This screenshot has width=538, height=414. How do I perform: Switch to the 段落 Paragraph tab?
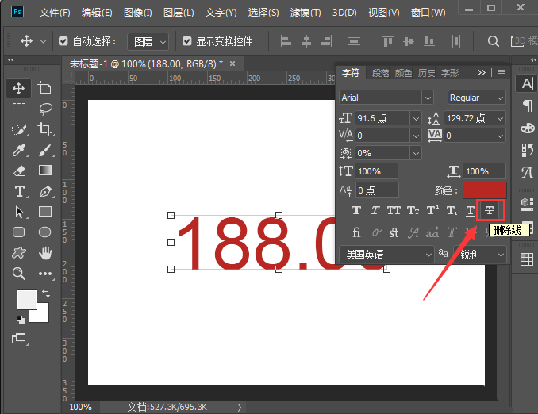point(381,73)
